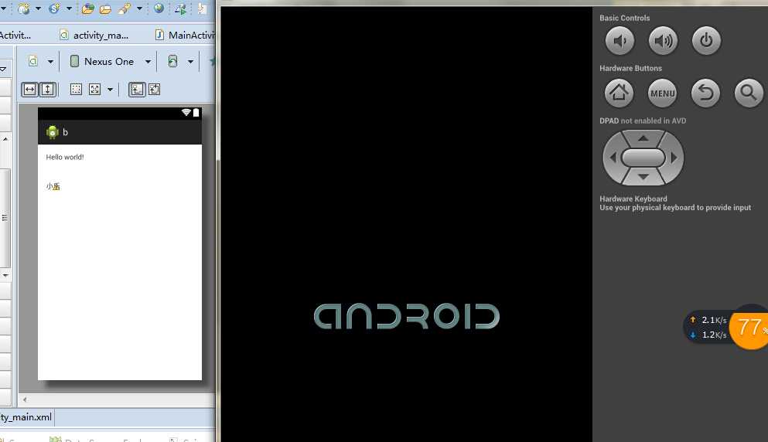Click the battery status icon in preview
This screenshot has height=442, width=768.
196,113
